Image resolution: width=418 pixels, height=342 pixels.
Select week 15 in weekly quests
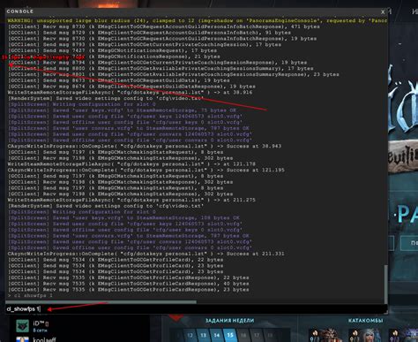(x=230, y=336)
